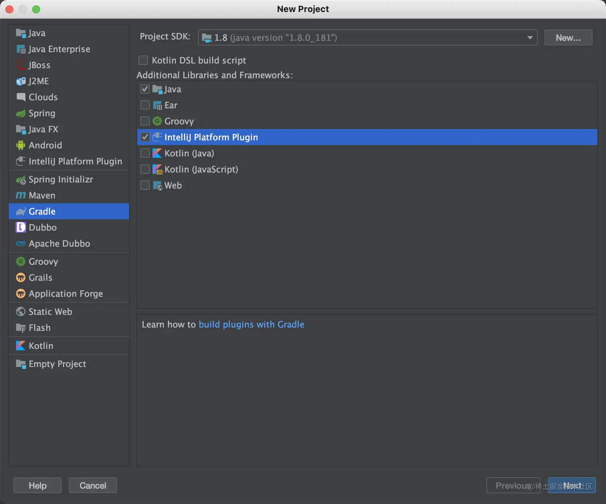The width and height of the screenshot is (606, 504).
Task: Open the Project SDK dropdown
Action: [368, 38]
